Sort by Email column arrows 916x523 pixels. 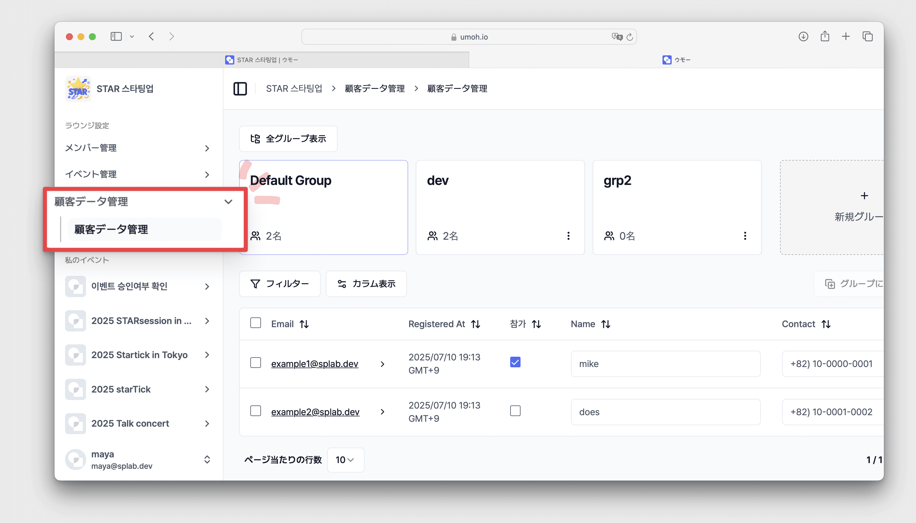coord(304,324)
